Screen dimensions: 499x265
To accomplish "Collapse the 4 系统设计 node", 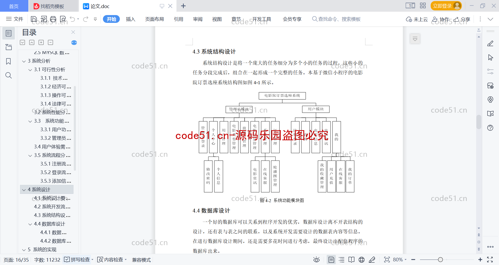I will (x=24, y=190).
